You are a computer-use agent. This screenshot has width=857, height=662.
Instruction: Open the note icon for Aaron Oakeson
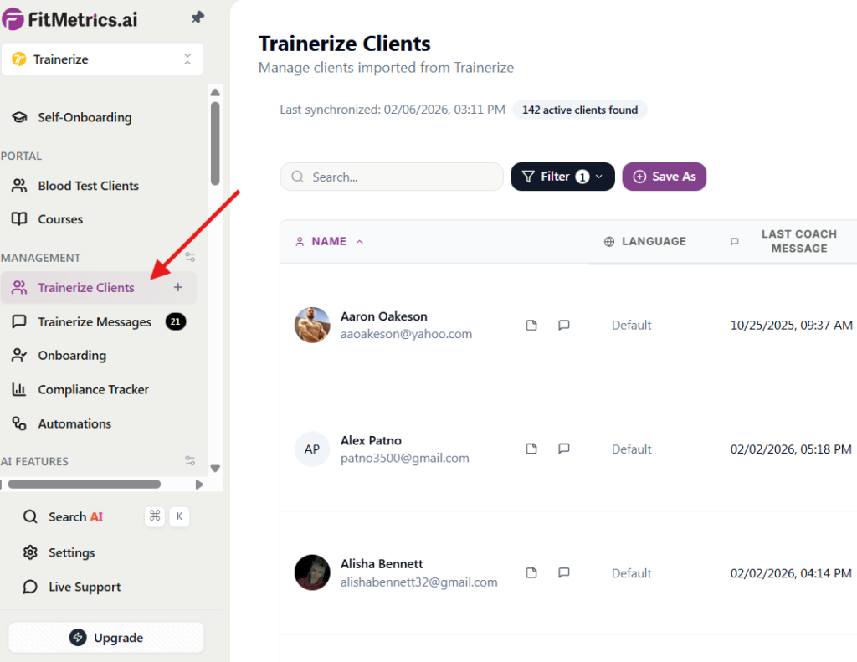531,326
